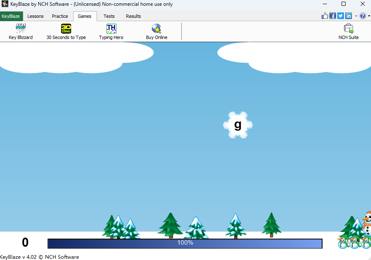
Task: Open the Typing Hero game
Action: [111, 32]
